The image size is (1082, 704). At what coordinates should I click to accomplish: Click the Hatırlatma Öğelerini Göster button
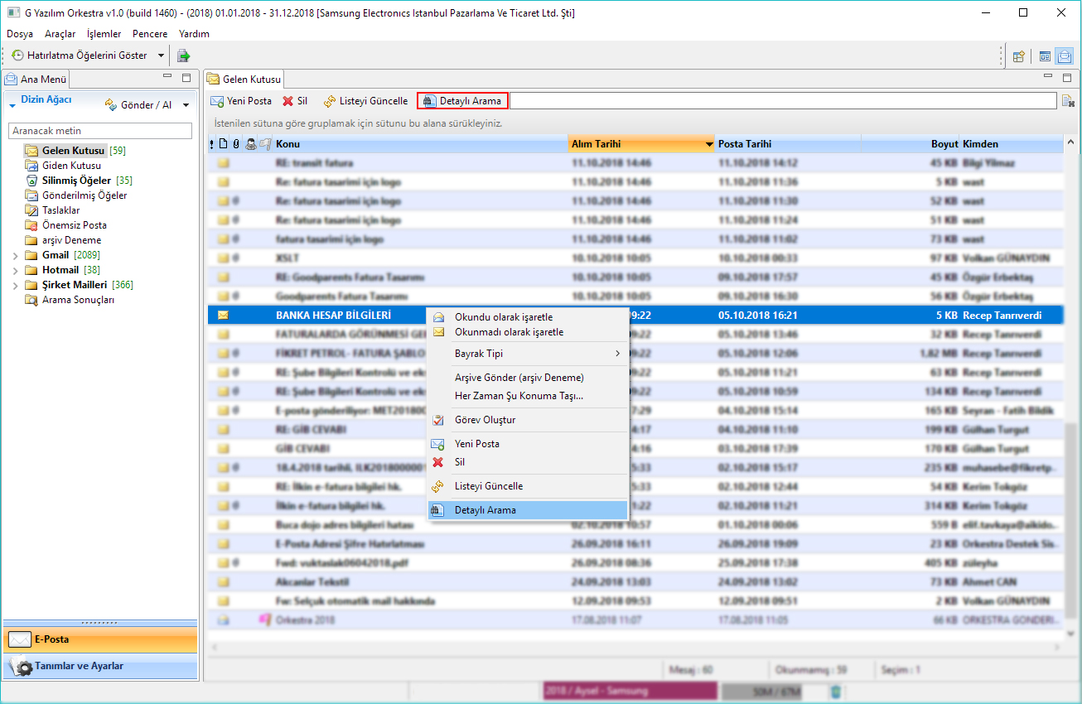click(x=80, y=55)
